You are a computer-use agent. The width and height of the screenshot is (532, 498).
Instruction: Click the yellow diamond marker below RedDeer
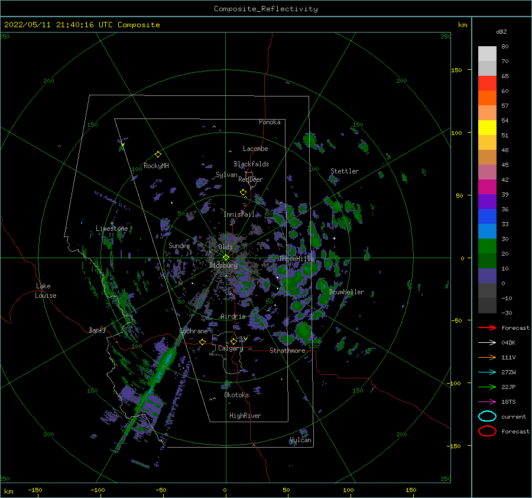click(x=243, y=192)
